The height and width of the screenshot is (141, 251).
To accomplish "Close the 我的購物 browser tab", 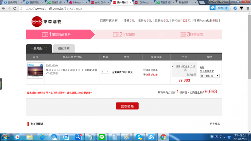I will tap(130, 2).
